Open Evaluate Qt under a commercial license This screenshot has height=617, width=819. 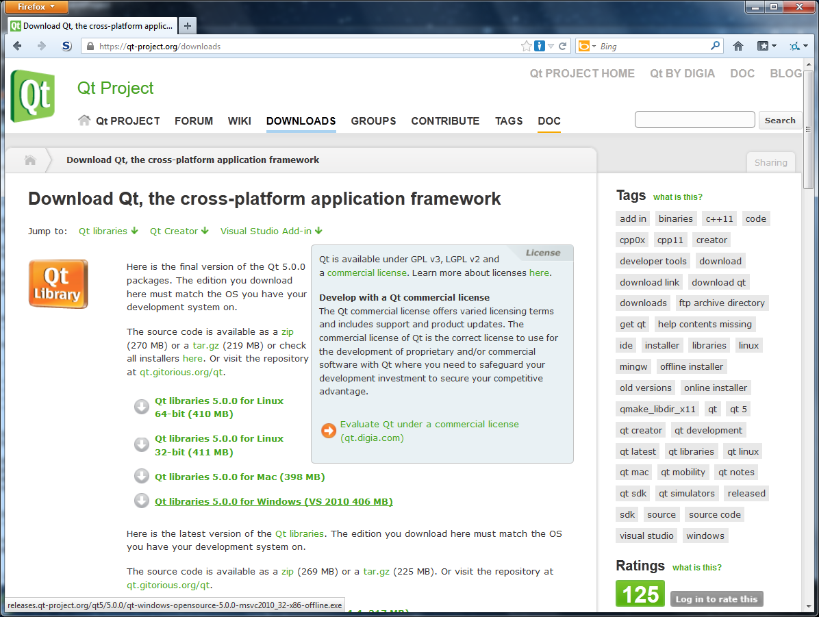429,431
